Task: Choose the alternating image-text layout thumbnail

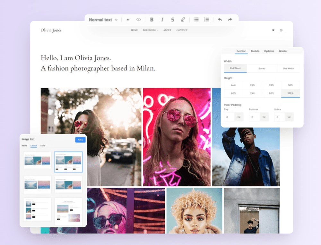Action: pos(68,211)
